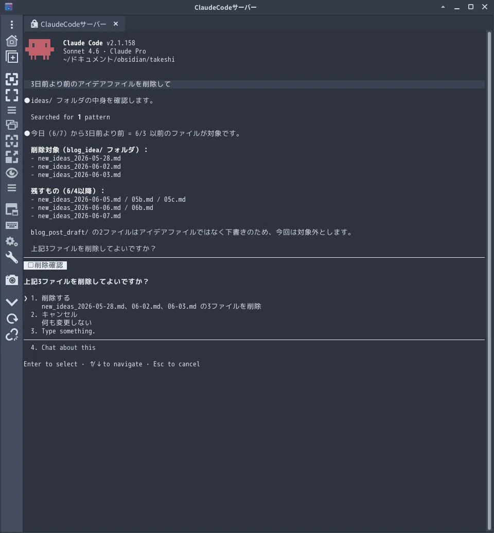Click new_ideas_2026-06-07.md in the keep list
494x533 pixels.
coord(79,216)
